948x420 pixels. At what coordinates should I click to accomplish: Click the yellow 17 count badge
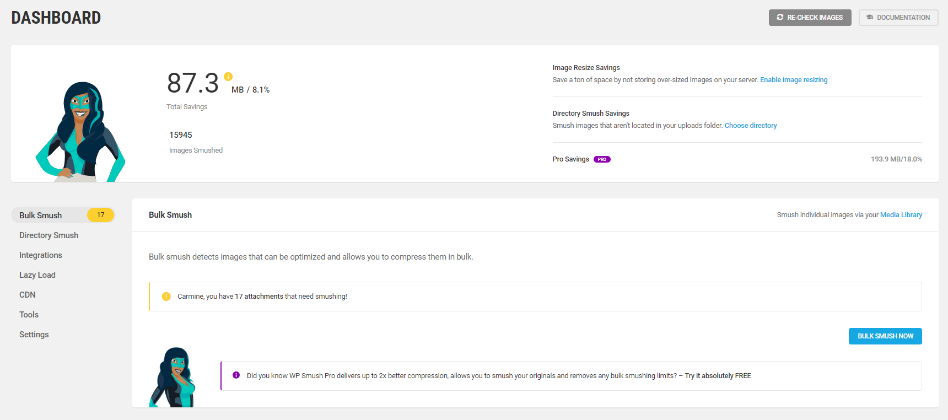pos(100,215)
